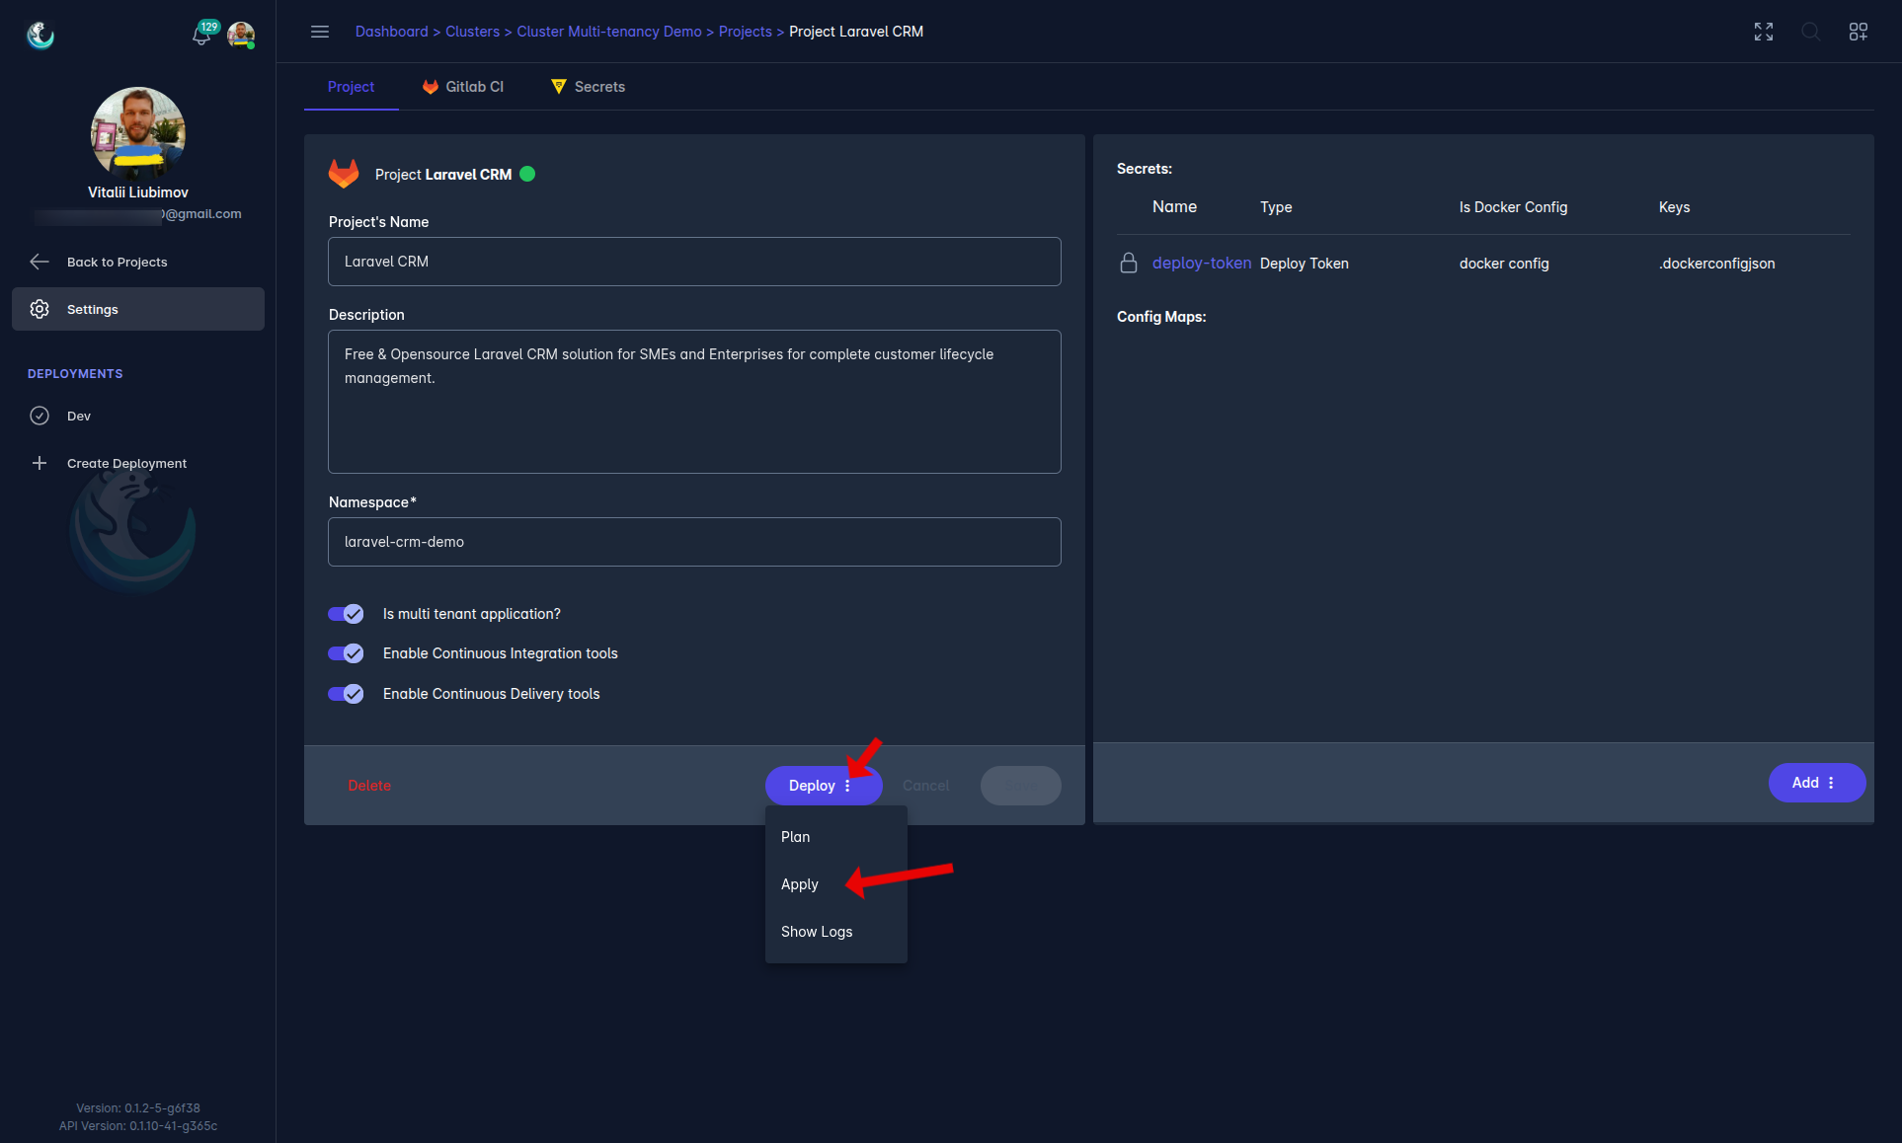Select the Dev deployment check icon
This screenshot has width=1902, height=1143.
click(40, 416)
